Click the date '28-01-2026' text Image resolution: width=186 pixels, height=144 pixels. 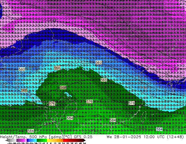coord(128,137)
